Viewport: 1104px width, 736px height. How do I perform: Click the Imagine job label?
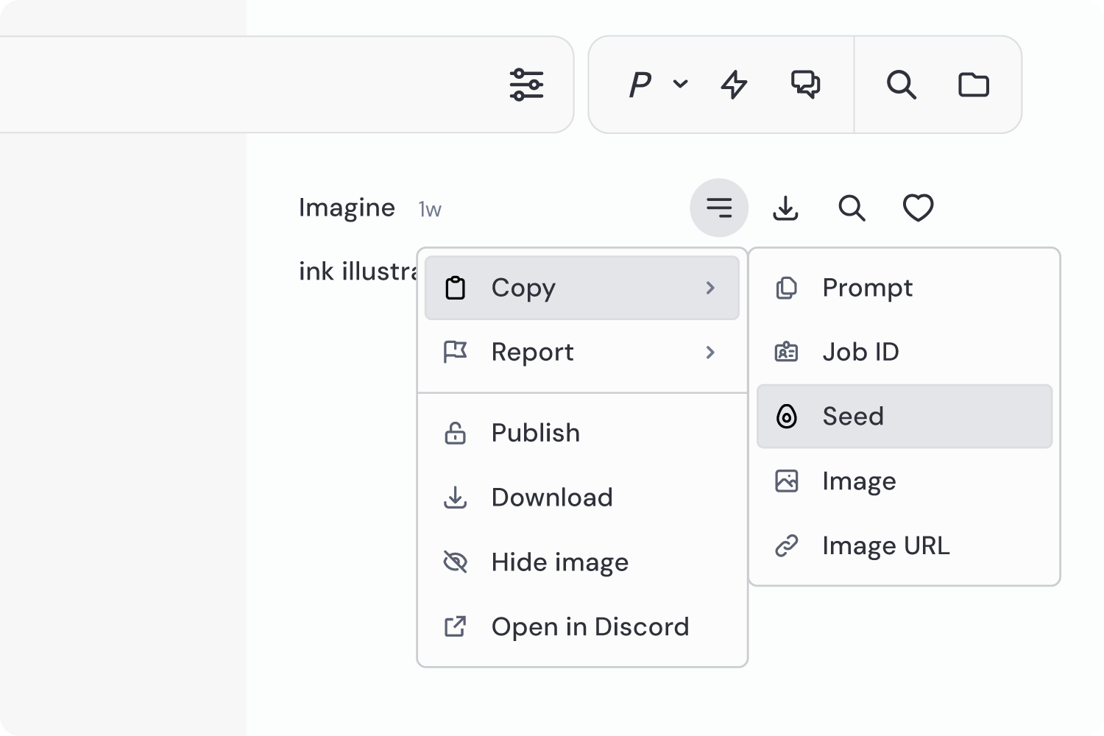(347, 208)
